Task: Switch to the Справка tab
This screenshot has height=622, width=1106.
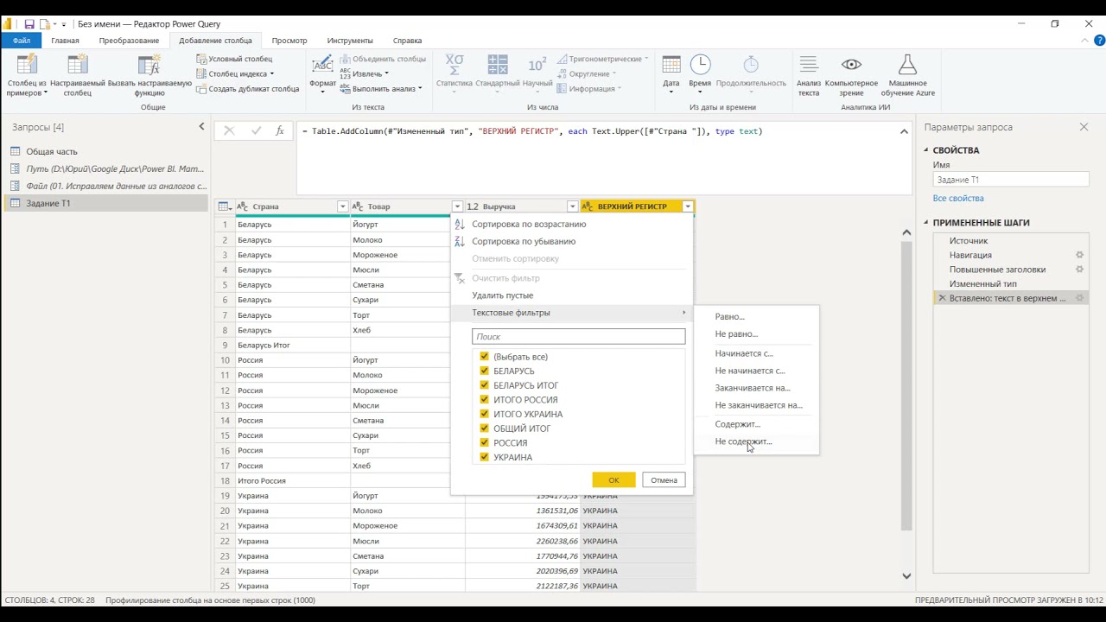Action: click(x=407, y=41)
